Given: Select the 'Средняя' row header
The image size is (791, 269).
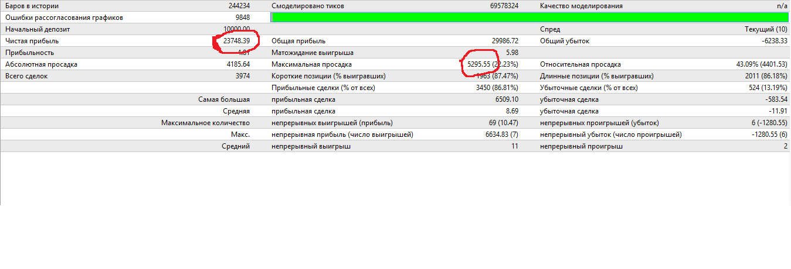Looking at the screenshot, I should click(x=237, y=111).
